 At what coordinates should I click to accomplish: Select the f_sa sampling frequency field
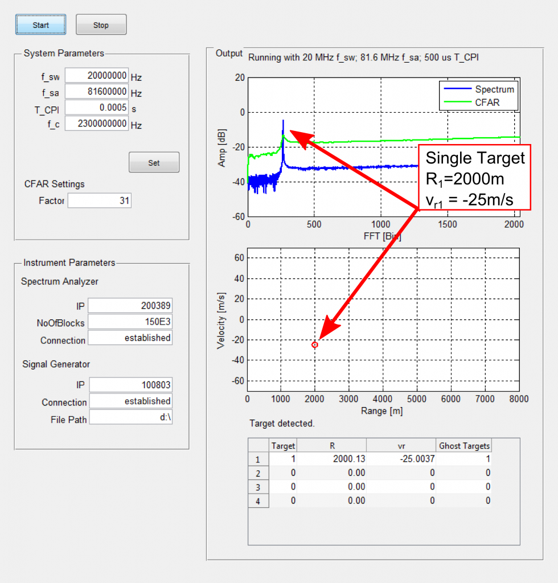[x=96, y=91]
